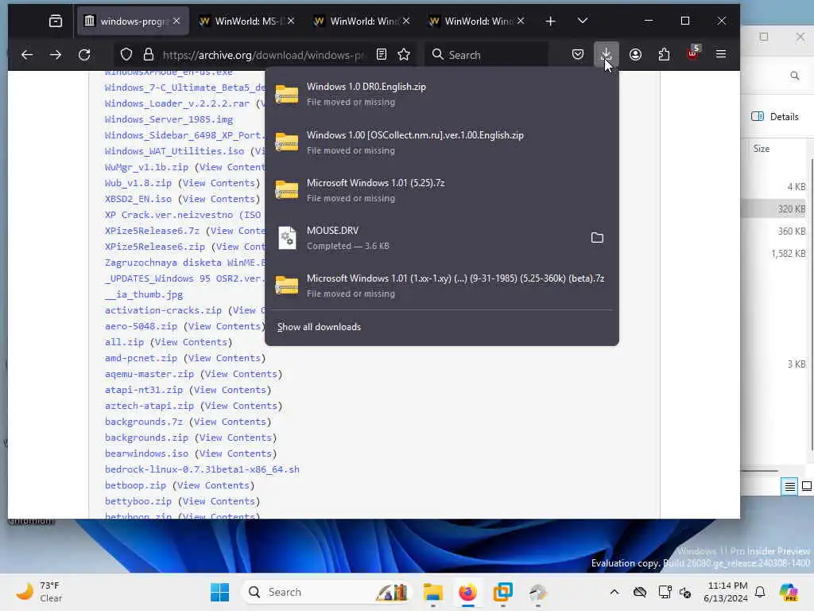Switch Explorer to large thumbnails view
814x611 pixels.
pos(806,486)
